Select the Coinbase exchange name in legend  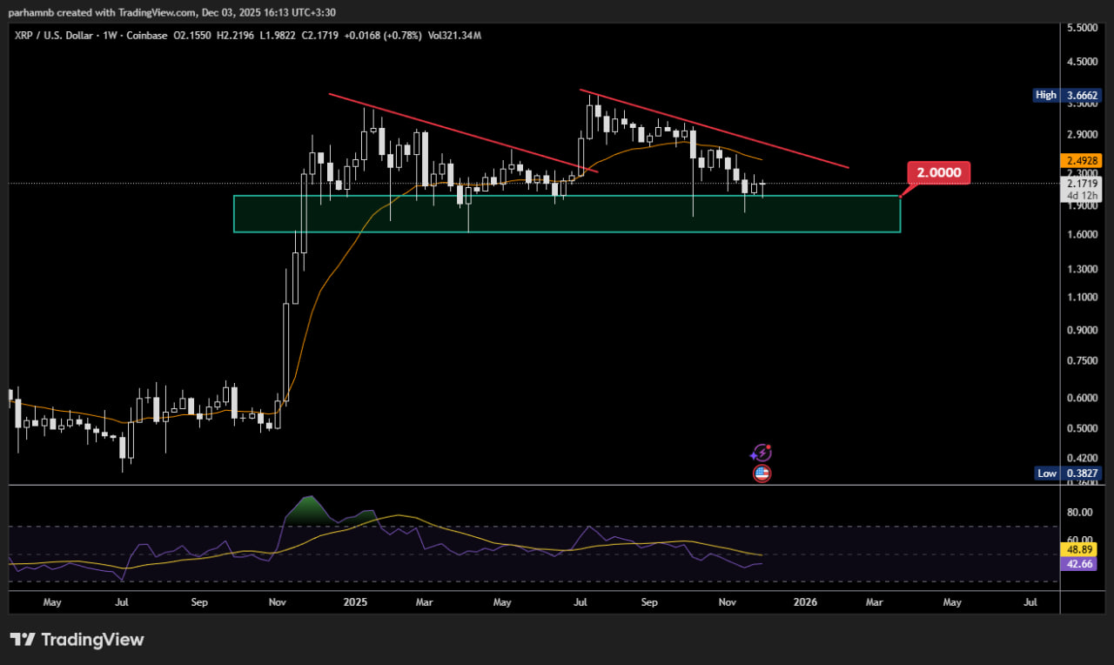tap(144, 35)
